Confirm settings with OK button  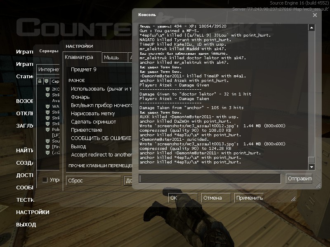183,198
